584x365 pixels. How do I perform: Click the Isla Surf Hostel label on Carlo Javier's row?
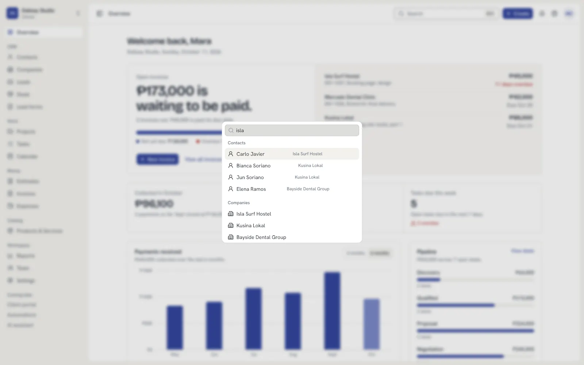tap(307, 154)
